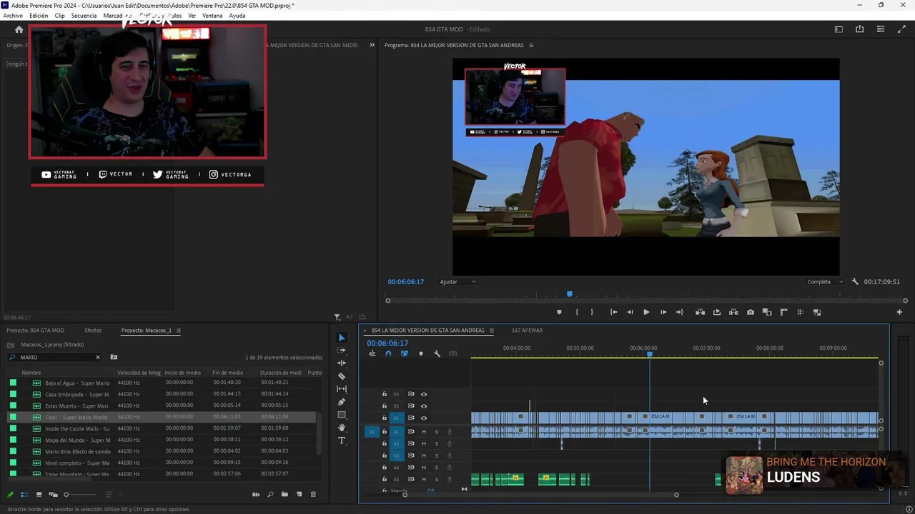Toggle V2 track output eye

[x=424, y=406]
